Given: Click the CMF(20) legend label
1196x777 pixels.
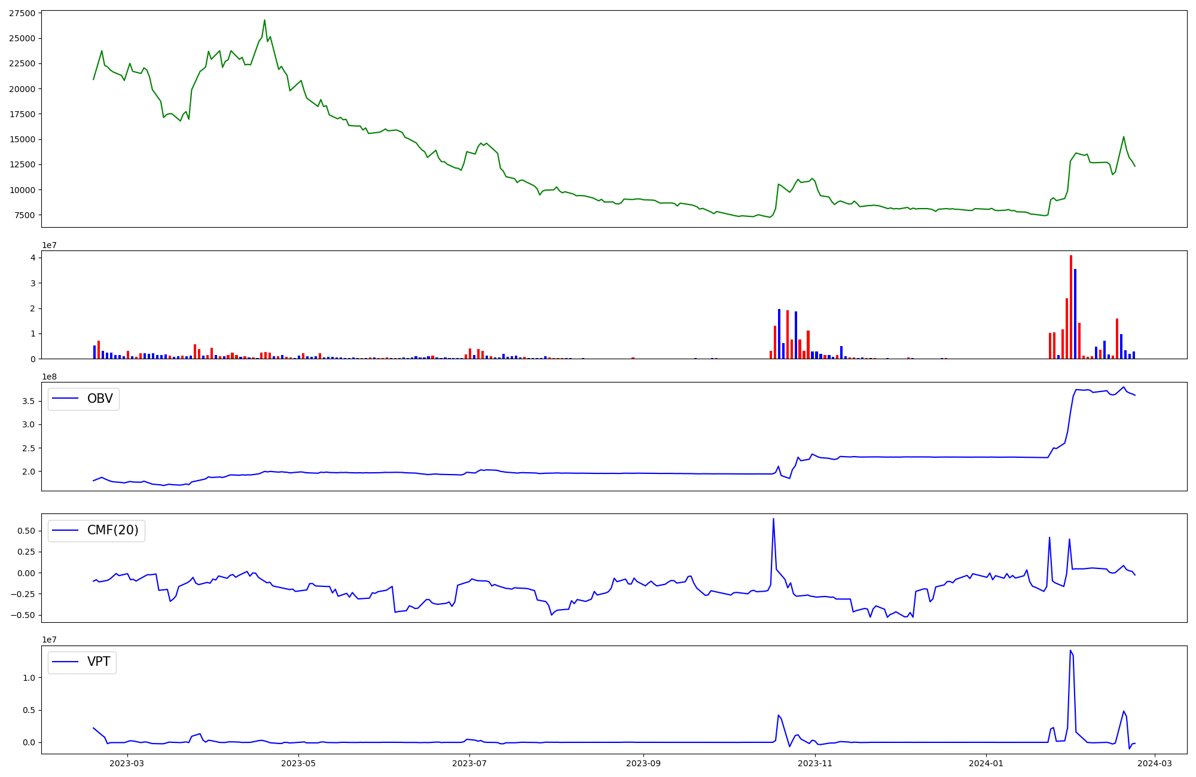Looking at the screenshot, I should (112, 530).
